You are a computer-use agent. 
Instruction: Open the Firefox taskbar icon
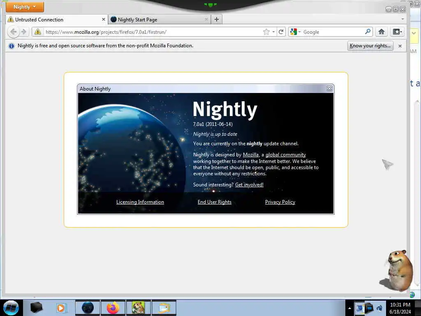[113, 308]
